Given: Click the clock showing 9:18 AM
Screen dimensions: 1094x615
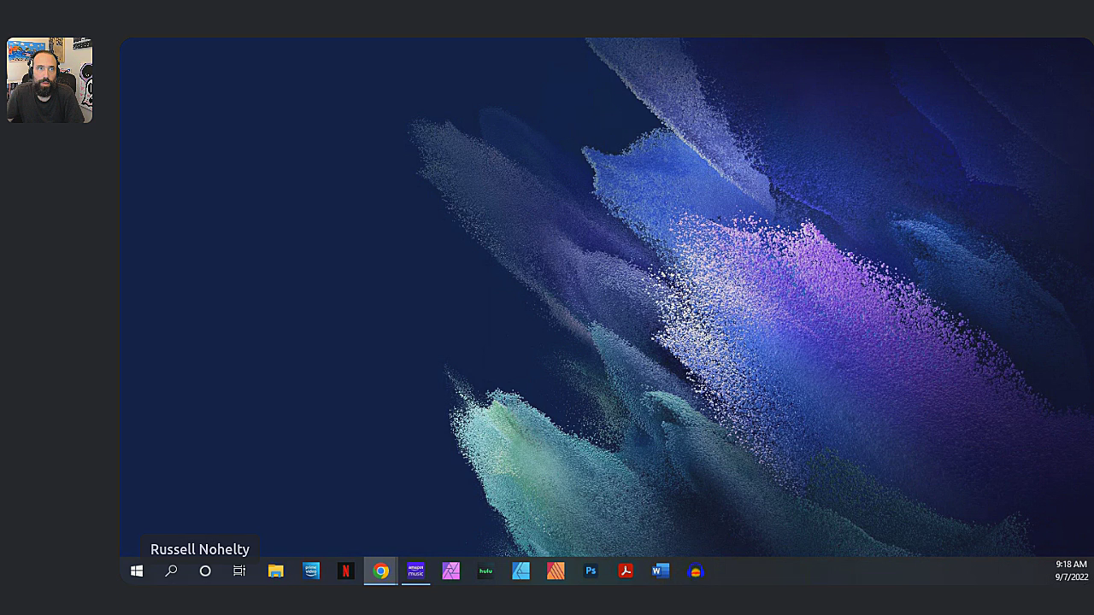Looking at the screenshot, I should click(1071, 565).
